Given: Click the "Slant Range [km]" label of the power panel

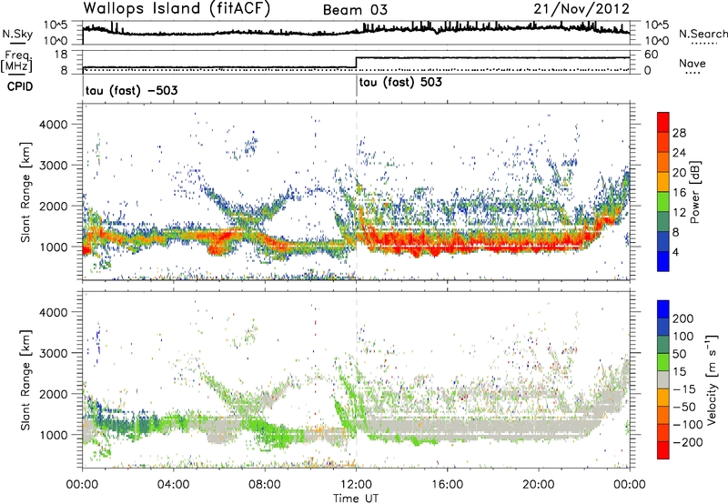Looking at the screenshot, I should 25,193.
